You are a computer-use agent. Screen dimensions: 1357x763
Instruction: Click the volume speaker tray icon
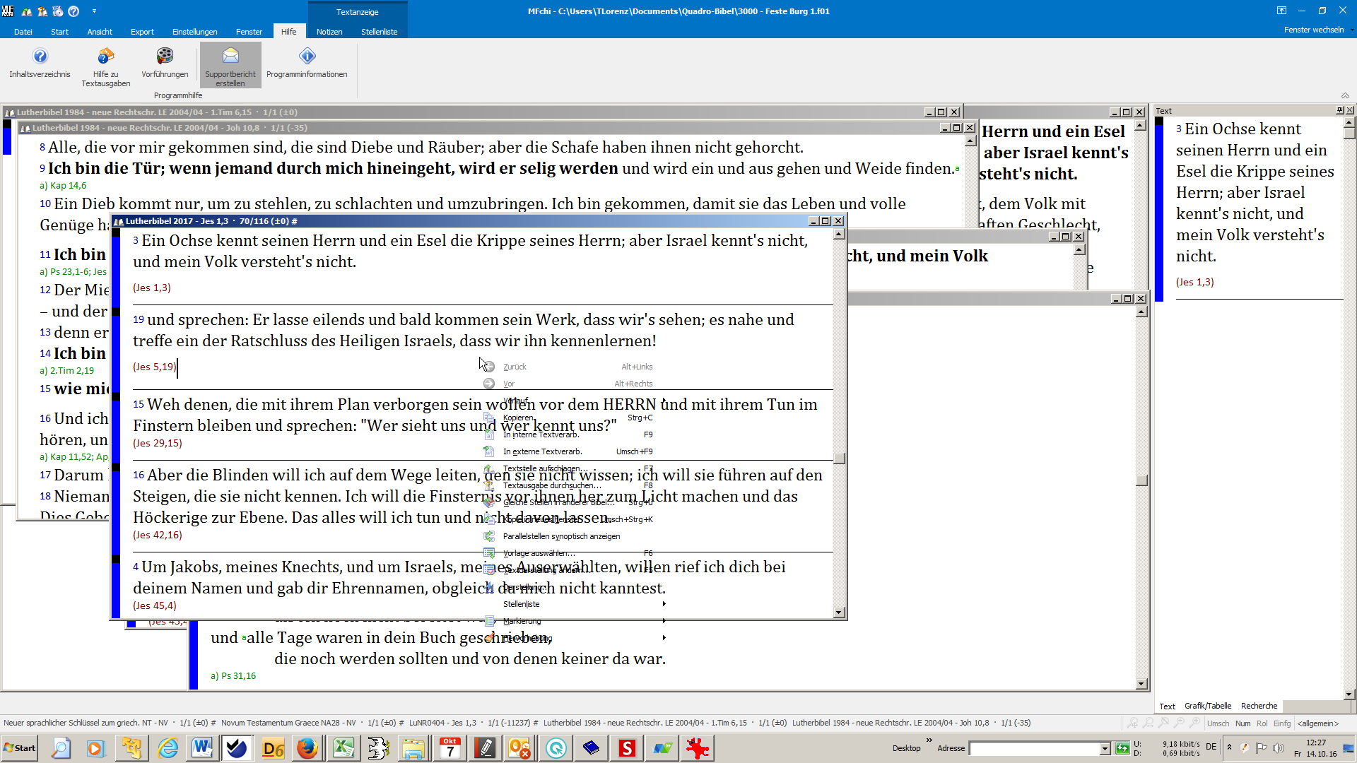(x=1278, y=747)
